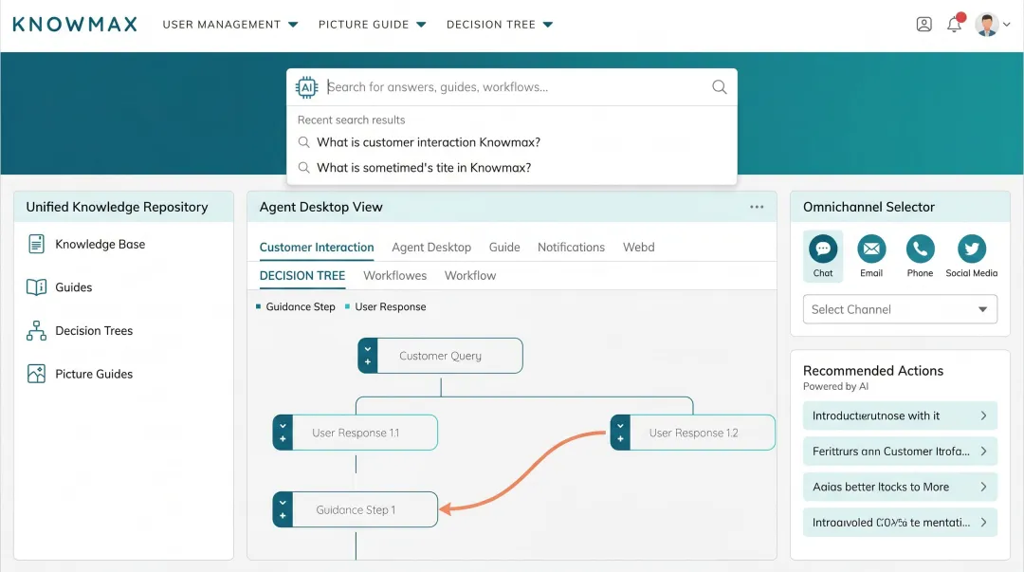Click the 'Recent search results' heading
Viewport: 1024px width, 572px height.
coord(352,120)
